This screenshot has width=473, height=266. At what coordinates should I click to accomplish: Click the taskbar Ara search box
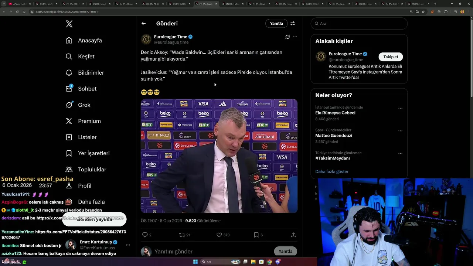tap(221, 262)
